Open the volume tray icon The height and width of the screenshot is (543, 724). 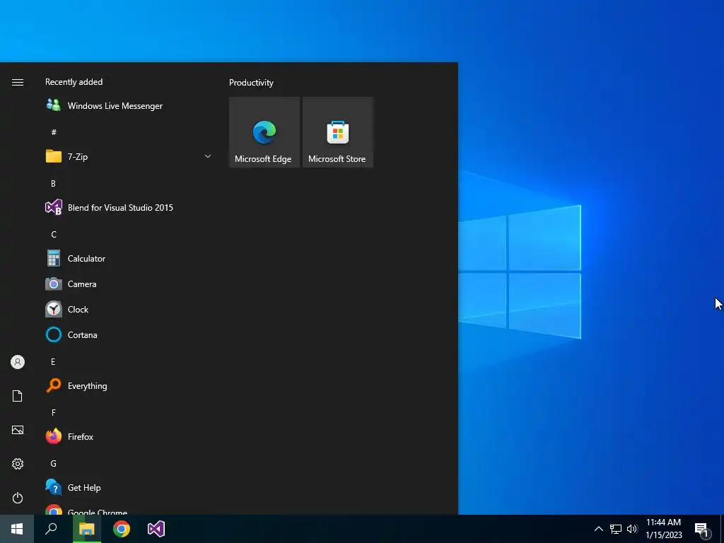pos(632,529)
